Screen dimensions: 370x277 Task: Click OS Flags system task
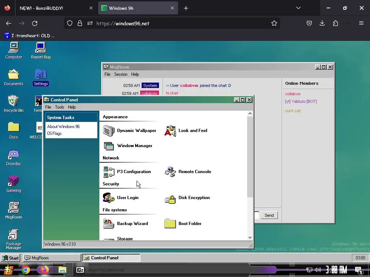point(54,133)
